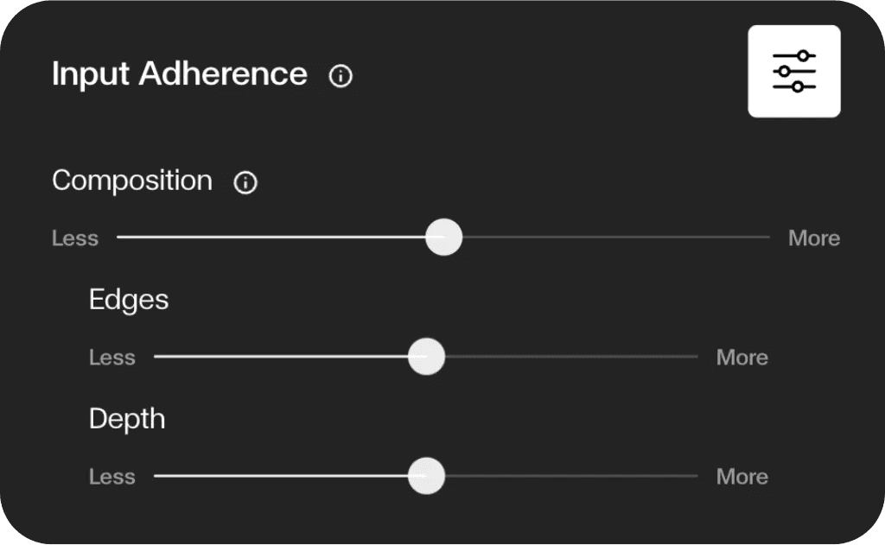
Task: Click the More label of Depth slider
Action: click(742, 477)
